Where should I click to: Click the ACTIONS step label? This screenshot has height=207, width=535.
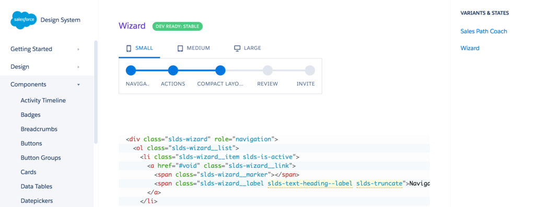[x=173, y=84]
